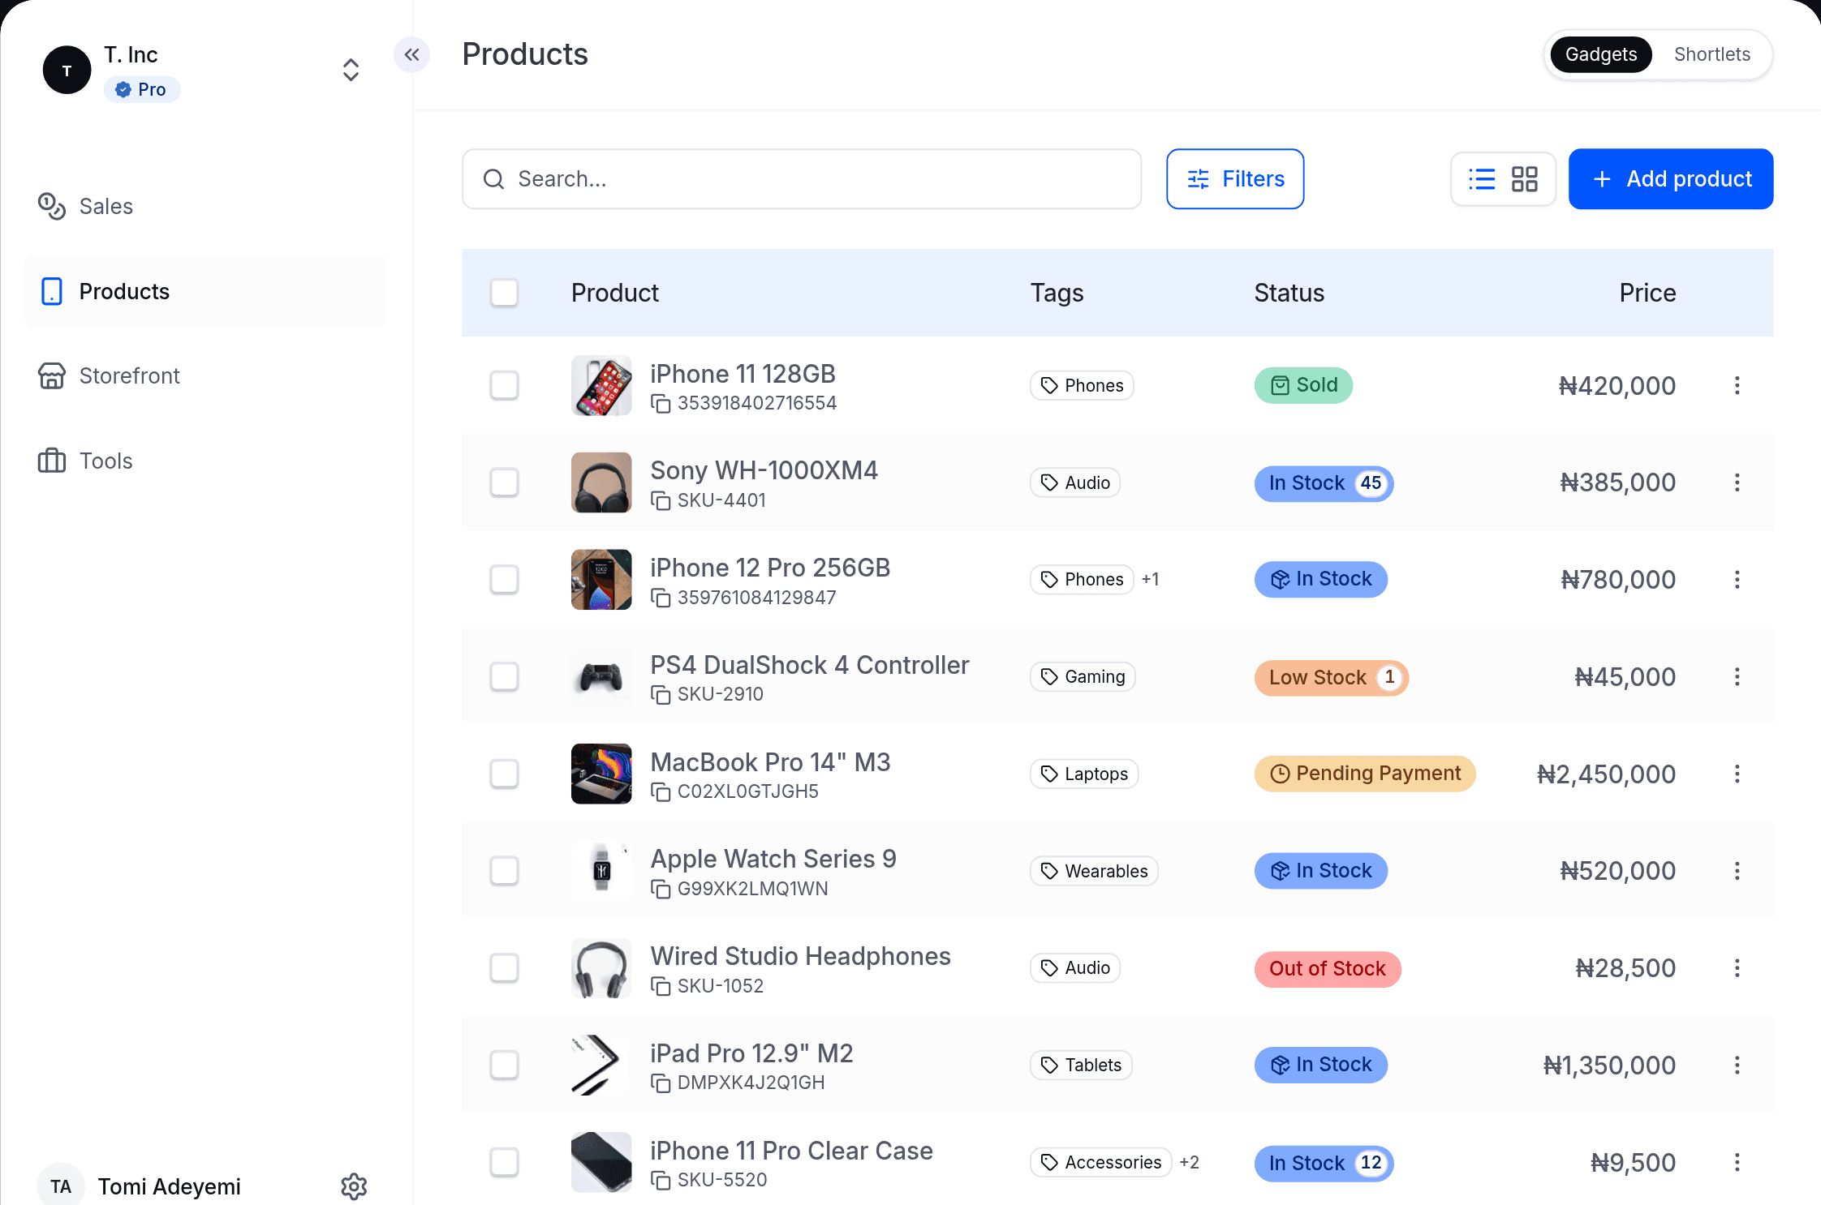Viewport: 1821px width, 1205px height.
Task: Switch to list view layout
Action: click(1482, 179)
